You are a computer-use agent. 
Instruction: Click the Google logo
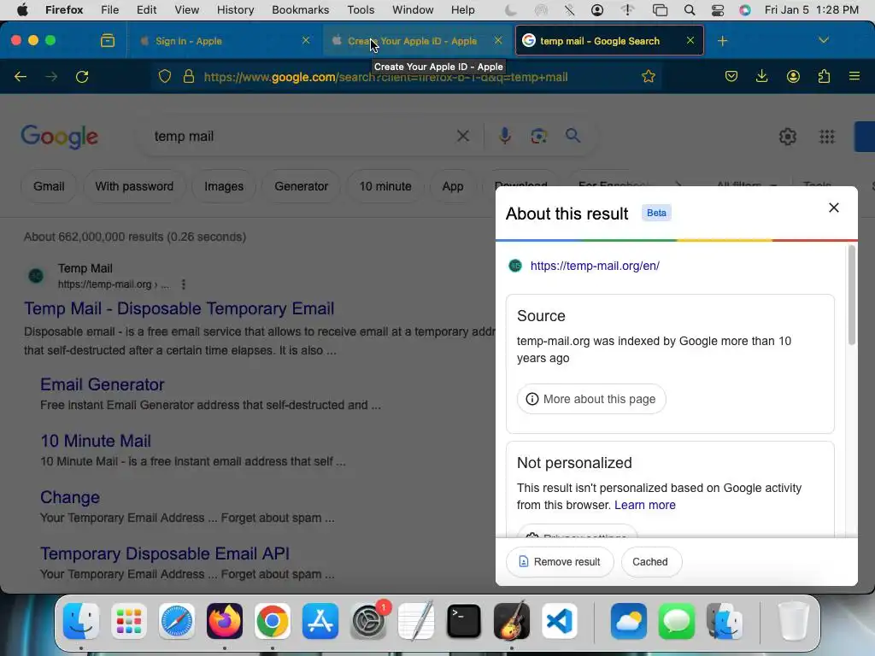pos(59,138)
